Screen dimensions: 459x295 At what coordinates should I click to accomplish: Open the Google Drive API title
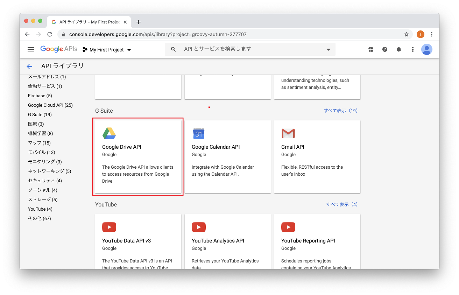click(x=122, y=147)
